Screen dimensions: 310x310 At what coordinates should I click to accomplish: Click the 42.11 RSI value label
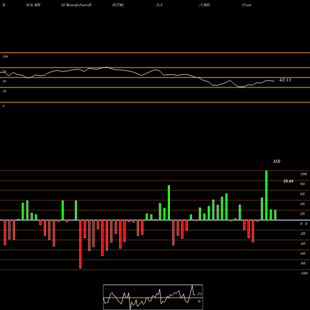pos(285,80)
